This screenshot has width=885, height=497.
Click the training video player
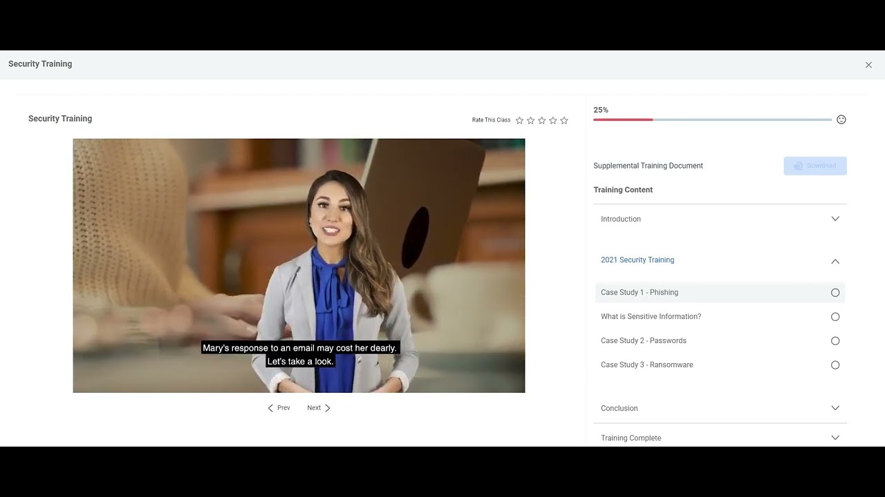point(299,266)
